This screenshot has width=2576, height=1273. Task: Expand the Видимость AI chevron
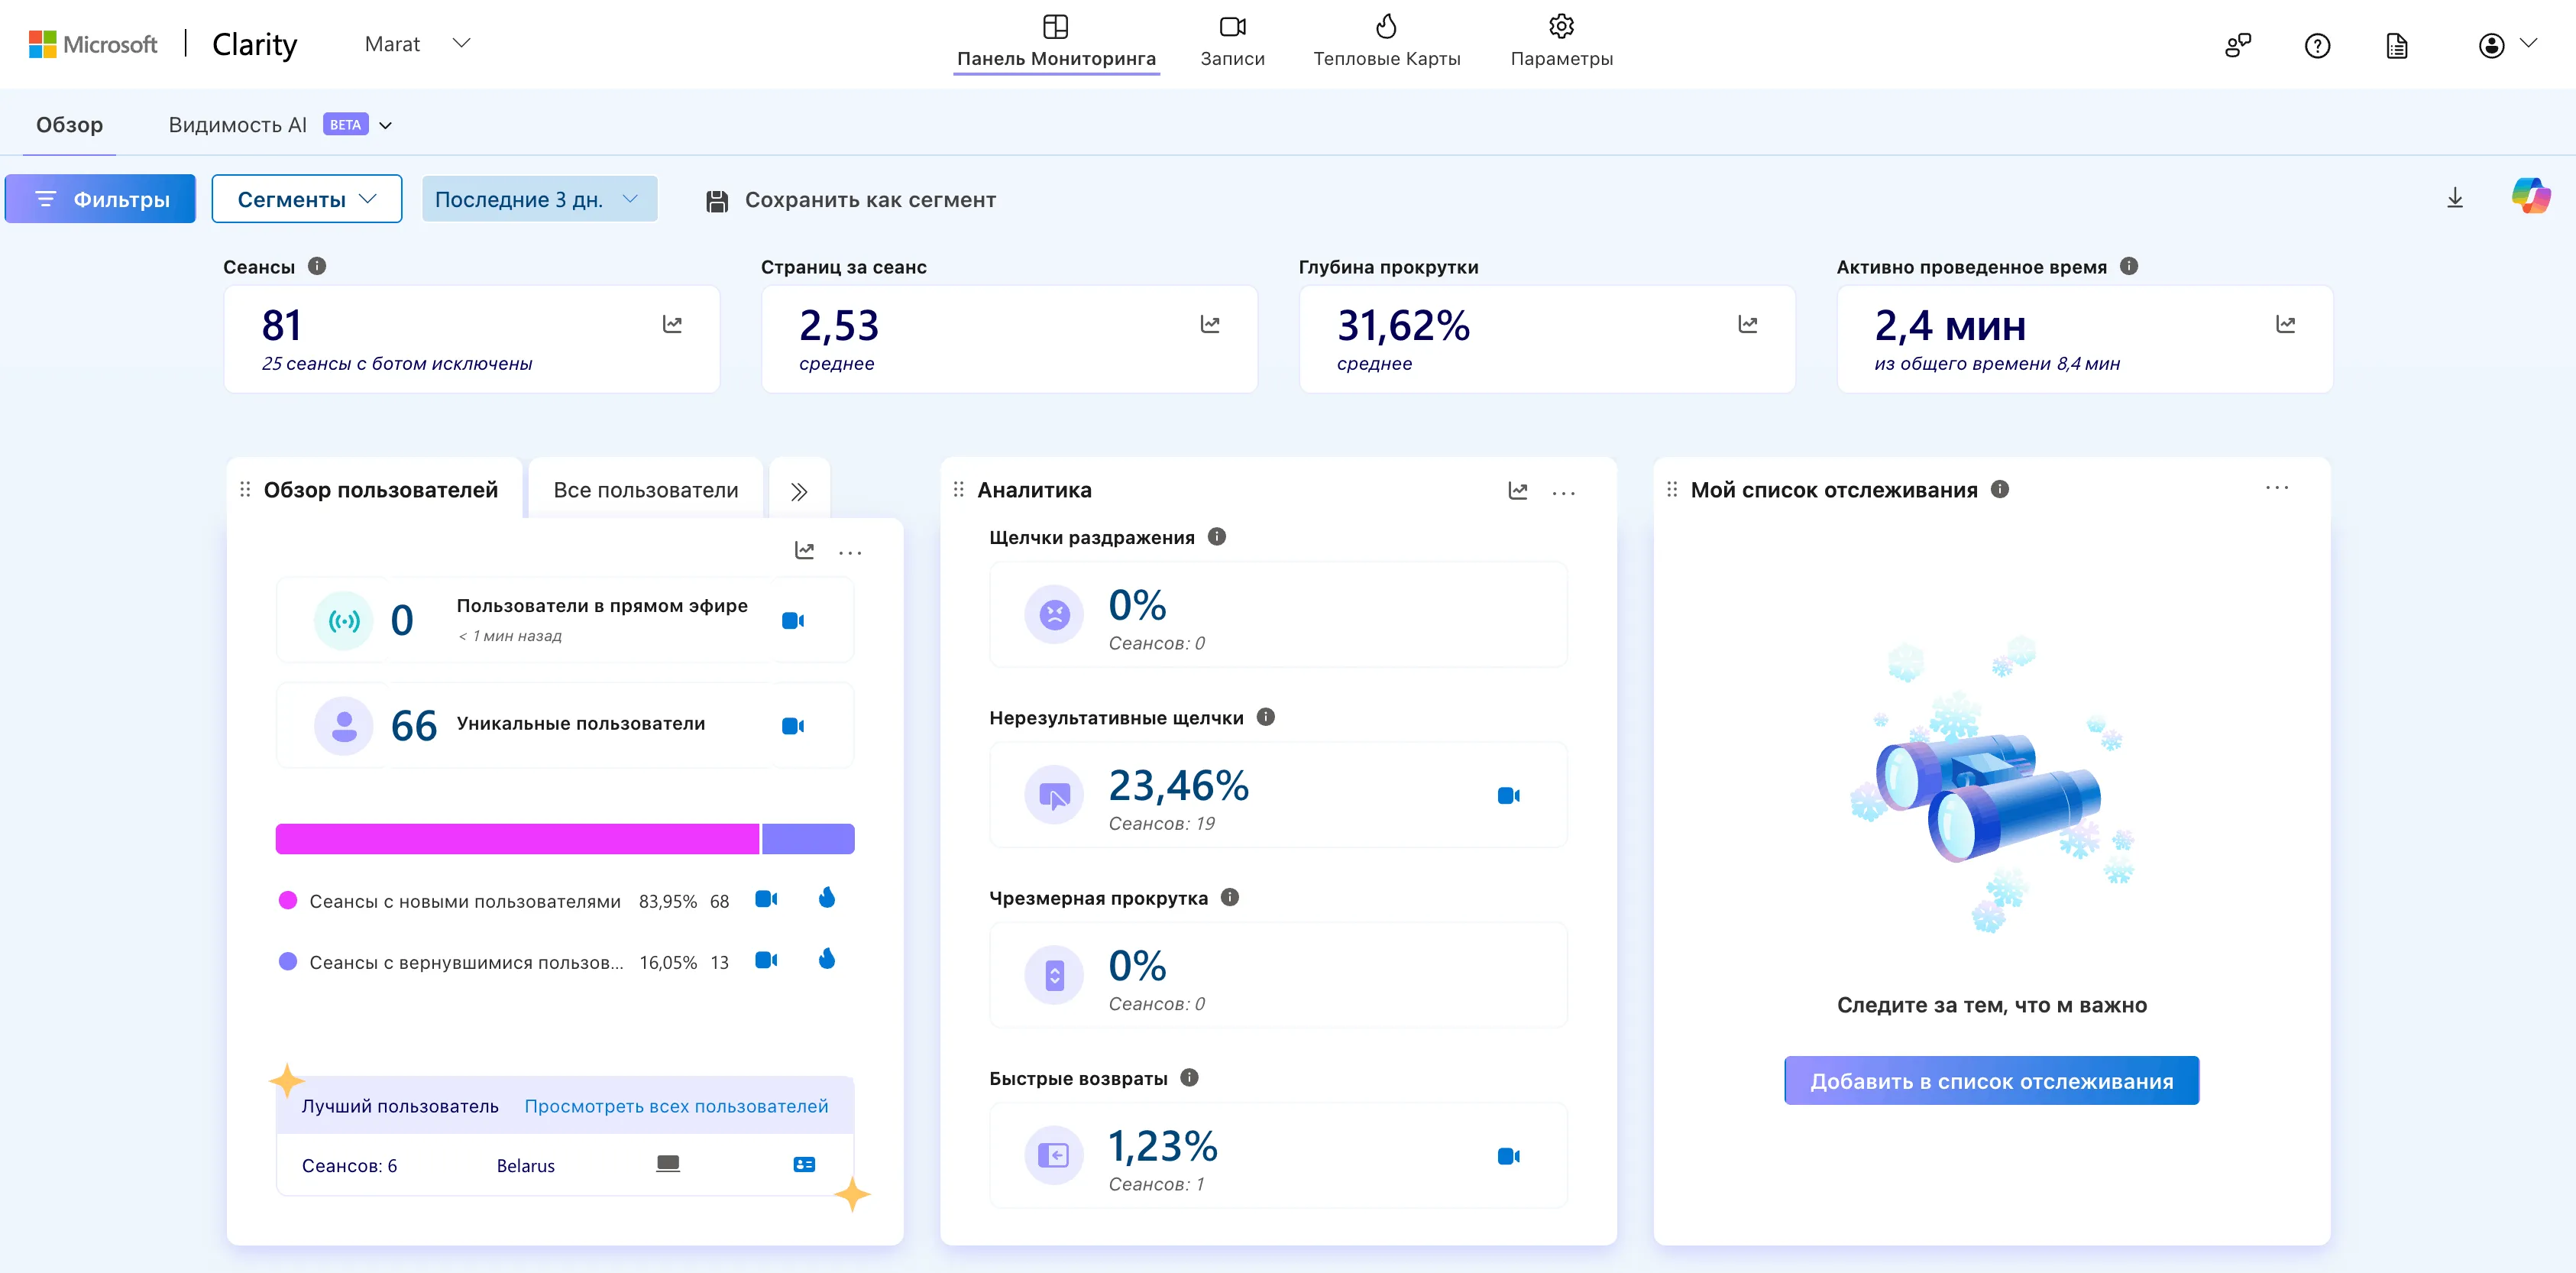386,126
